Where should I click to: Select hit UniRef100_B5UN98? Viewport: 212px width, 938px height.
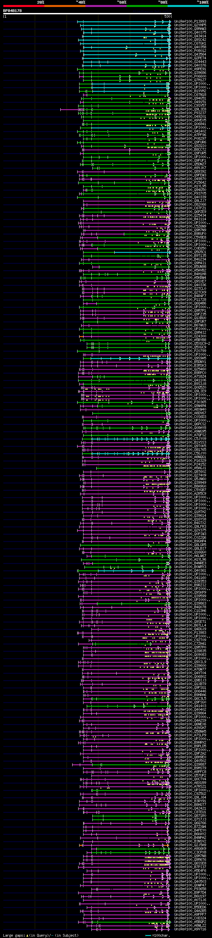[x=190, y=267]
